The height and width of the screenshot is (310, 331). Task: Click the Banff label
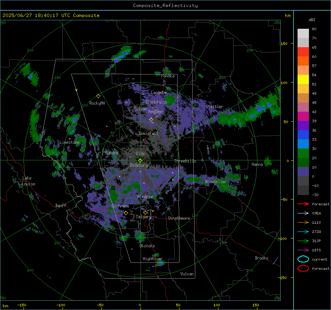pos(61,206)
